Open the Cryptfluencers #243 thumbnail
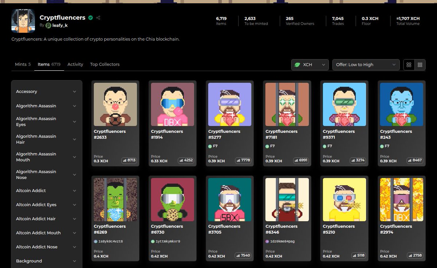This screenshot has height=268, width=437. [402, 104]
